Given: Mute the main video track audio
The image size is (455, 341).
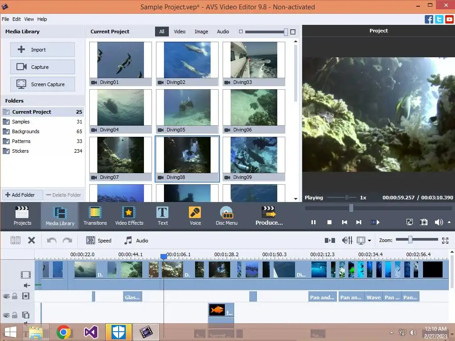Looking at the screenshot, I should pyautogui.click(x=27, y=285).
